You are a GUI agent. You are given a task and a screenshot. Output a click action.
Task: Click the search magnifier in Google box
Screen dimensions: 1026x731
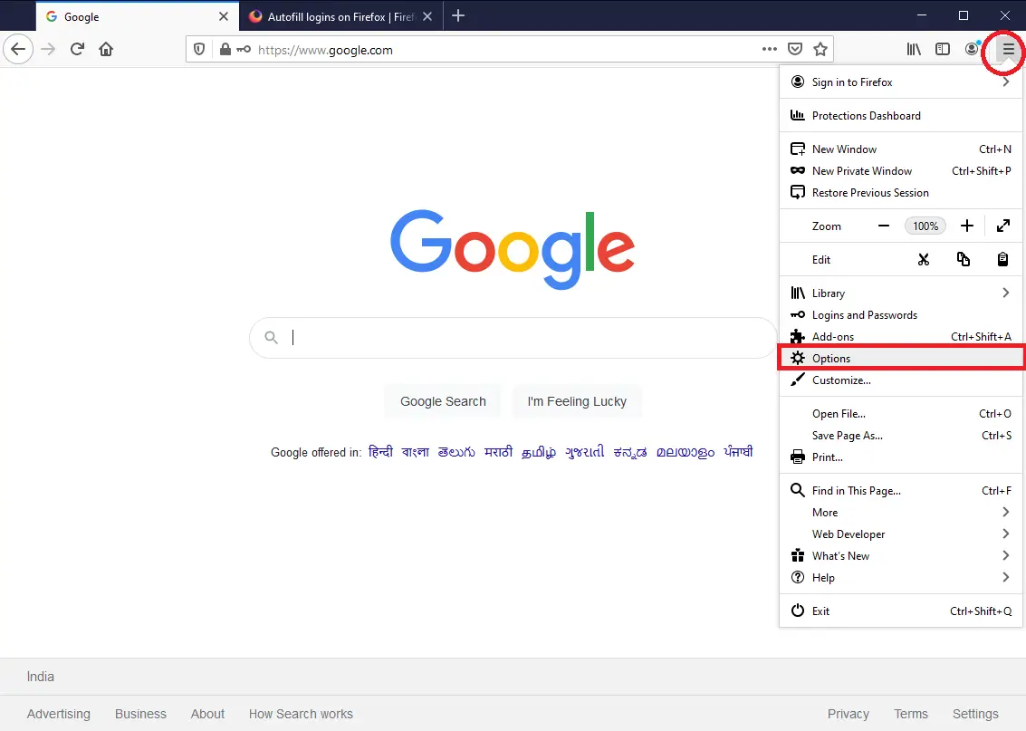coord(271,337)
